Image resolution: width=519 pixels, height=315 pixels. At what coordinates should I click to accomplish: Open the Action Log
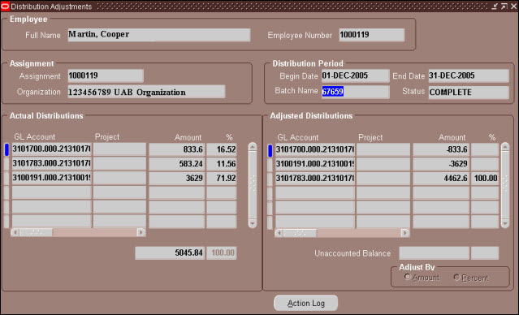(306, 303)
